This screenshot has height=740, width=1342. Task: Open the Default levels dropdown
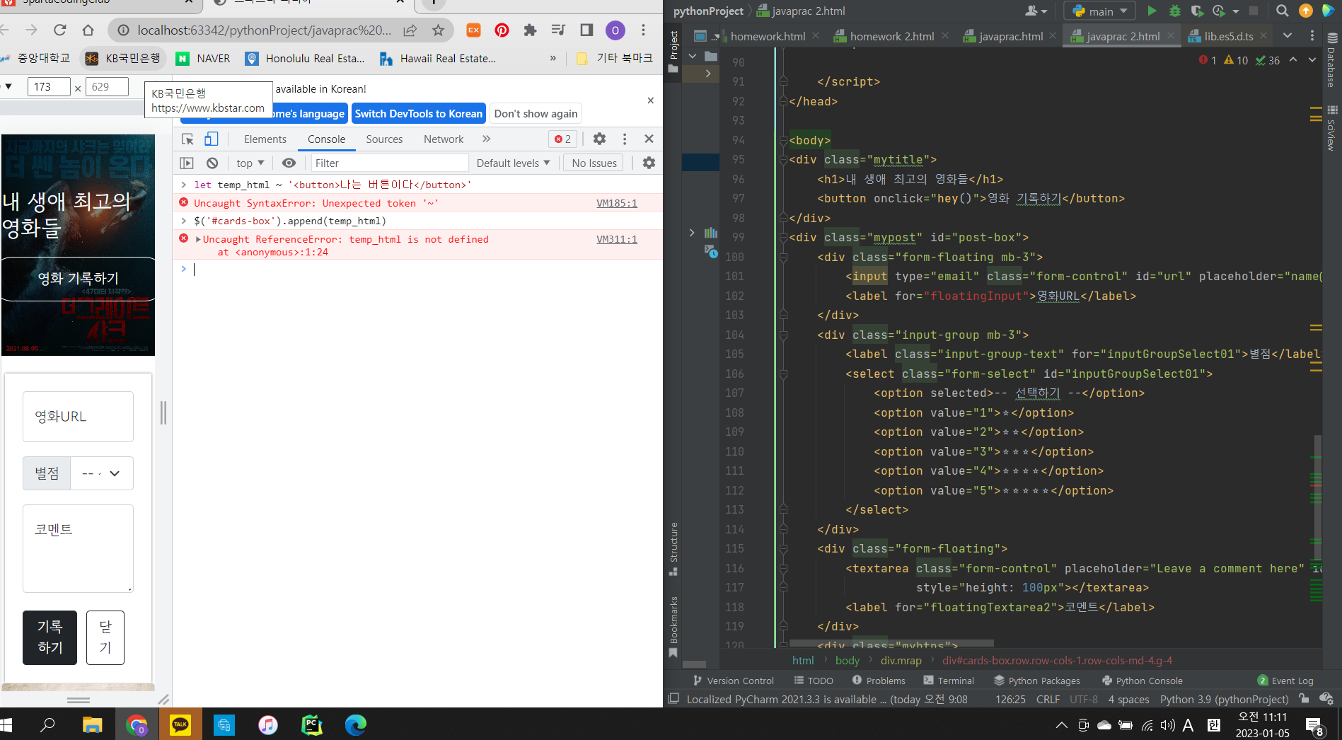tap(513, 163)
